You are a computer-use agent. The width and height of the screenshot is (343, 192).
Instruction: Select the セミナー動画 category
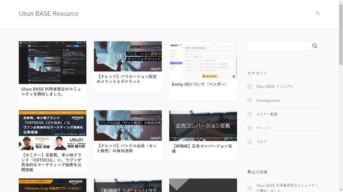pyautogui.click(x=267, y=114)
